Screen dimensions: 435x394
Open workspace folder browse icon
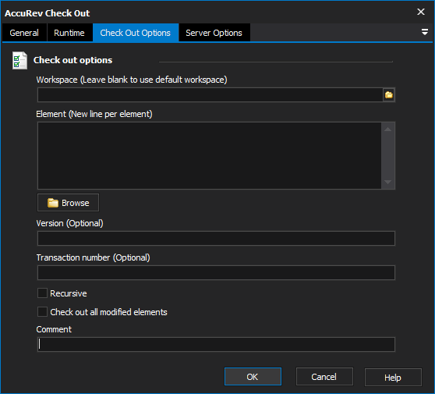pos(389,95)
